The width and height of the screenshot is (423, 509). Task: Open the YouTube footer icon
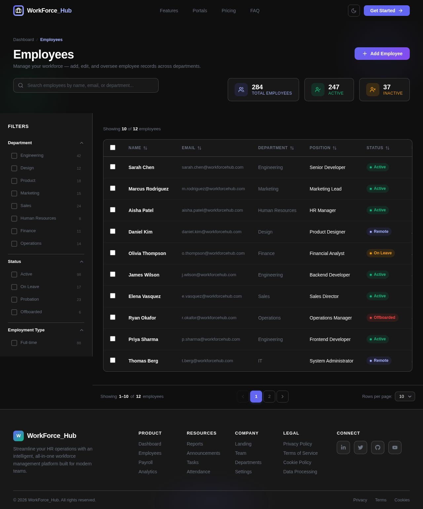(x=395, y=447)
